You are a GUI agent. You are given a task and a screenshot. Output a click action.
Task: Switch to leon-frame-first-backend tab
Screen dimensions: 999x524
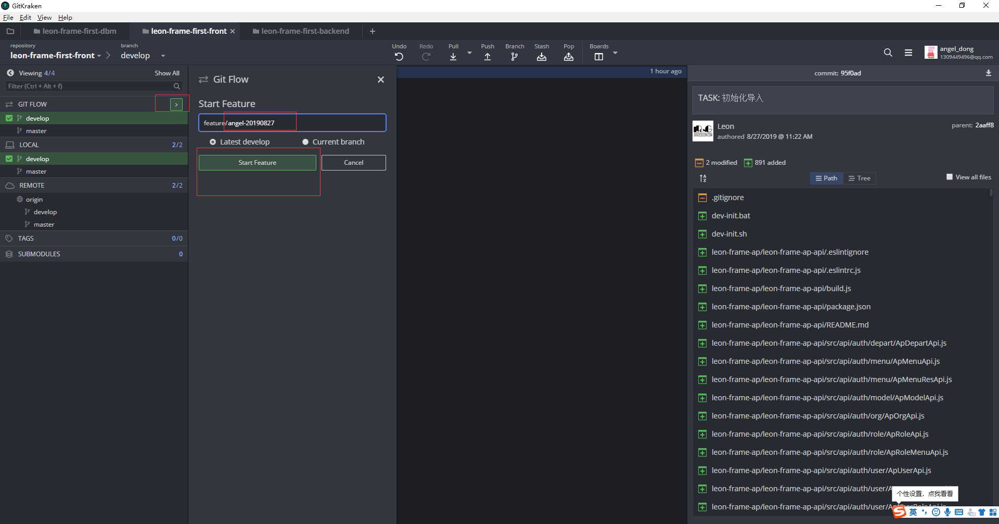[305, 31]
